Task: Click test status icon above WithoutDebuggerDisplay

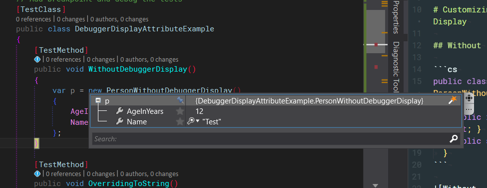Action: point(37,59)
